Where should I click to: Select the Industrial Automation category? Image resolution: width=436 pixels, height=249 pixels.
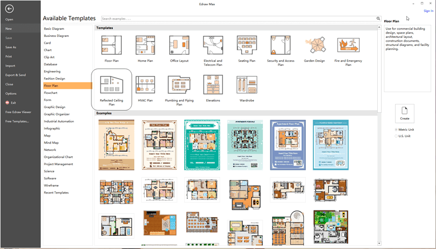[x=59, y=121]
